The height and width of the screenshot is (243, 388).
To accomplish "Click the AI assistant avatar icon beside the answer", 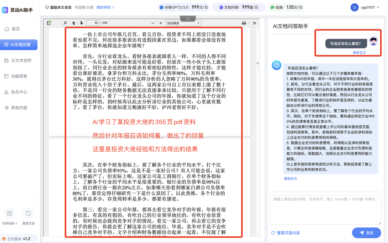I will click(x=276, y=65).
